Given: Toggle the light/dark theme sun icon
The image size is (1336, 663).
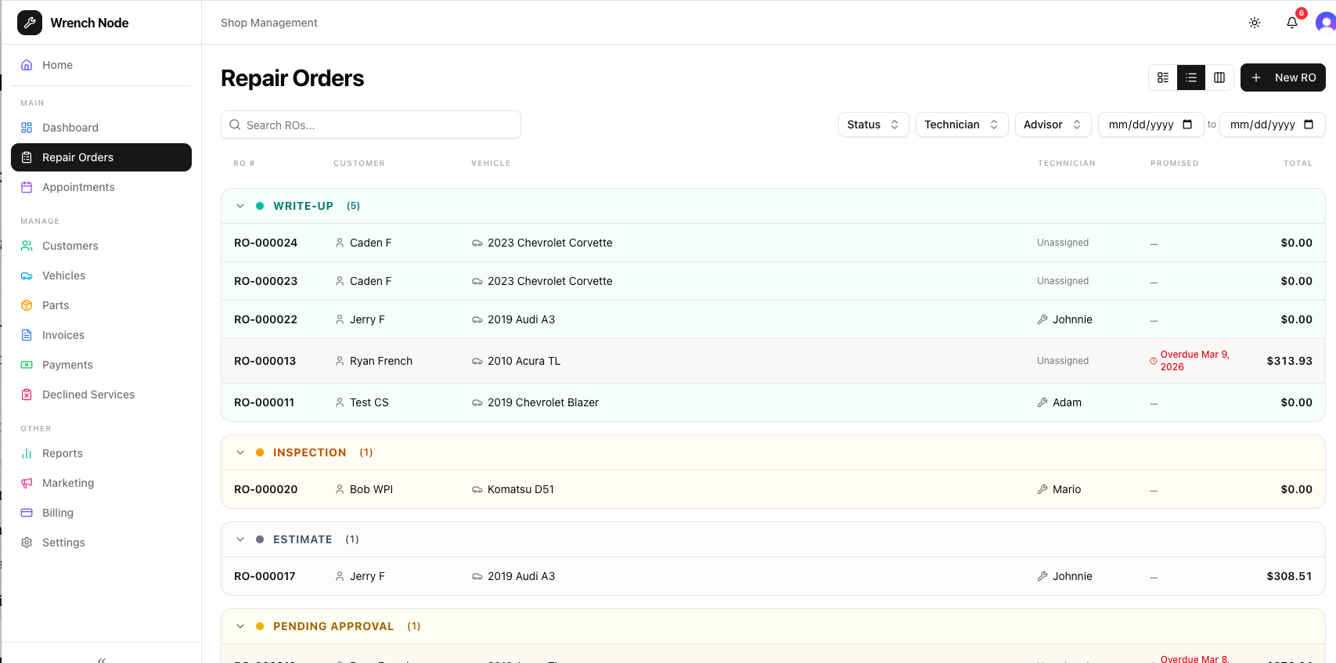Looking at the screenshot, I should [1254, 23].
